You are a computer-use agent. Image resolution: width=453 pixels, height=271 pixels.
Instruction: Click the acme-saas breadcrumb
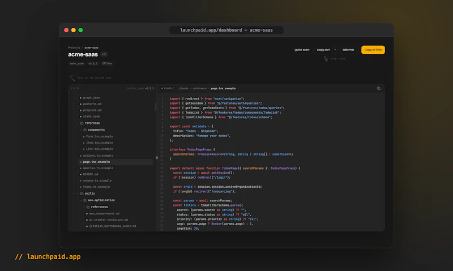click(x=91, y=48)
